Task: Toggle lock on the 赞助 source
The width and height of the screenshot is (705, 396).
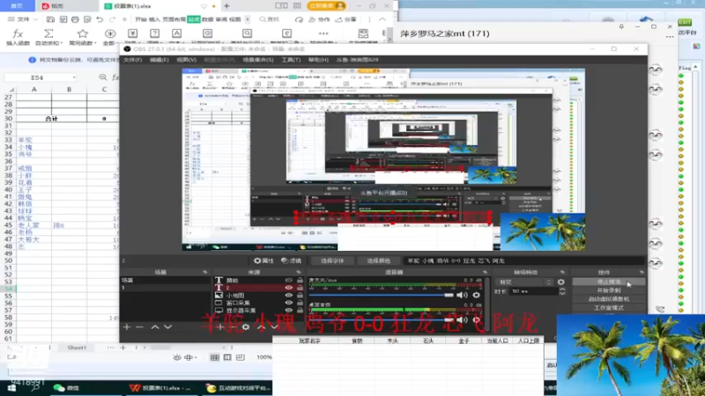Action: (x=300, y=280)
